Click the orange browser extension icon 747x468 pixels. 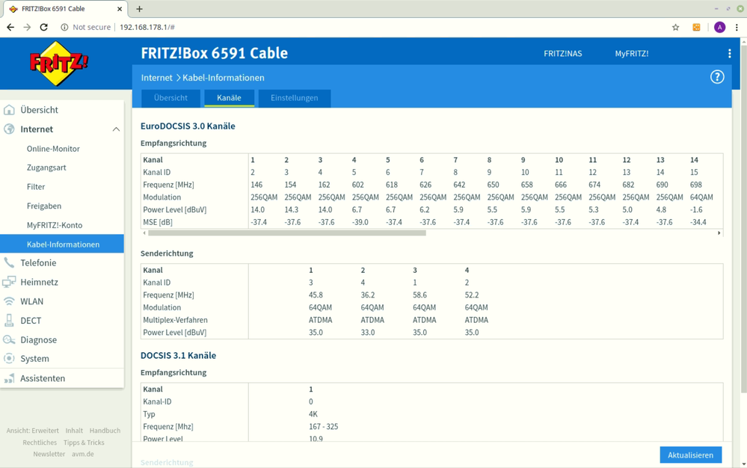[696, 27]
